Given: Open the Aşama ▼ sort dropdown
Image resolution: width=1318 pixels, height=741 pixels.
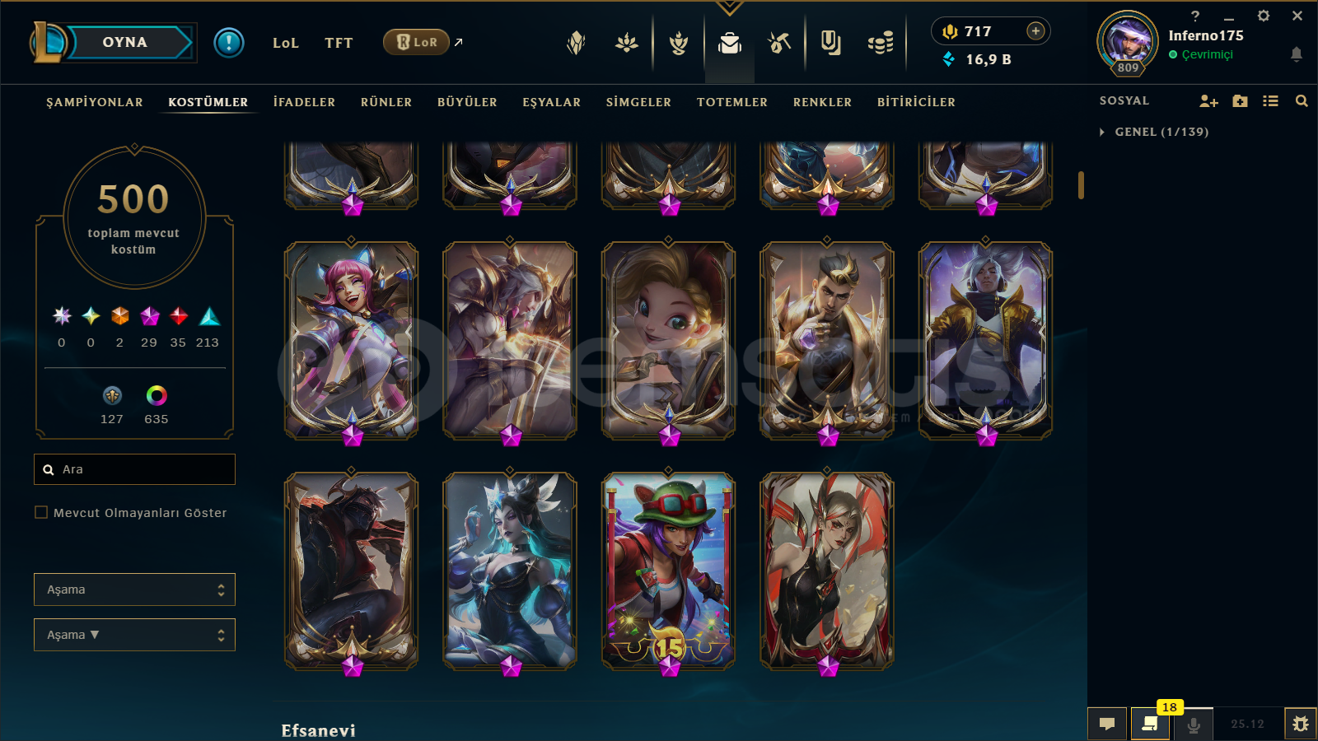Looking at the screenshot, I should [134, 635].
